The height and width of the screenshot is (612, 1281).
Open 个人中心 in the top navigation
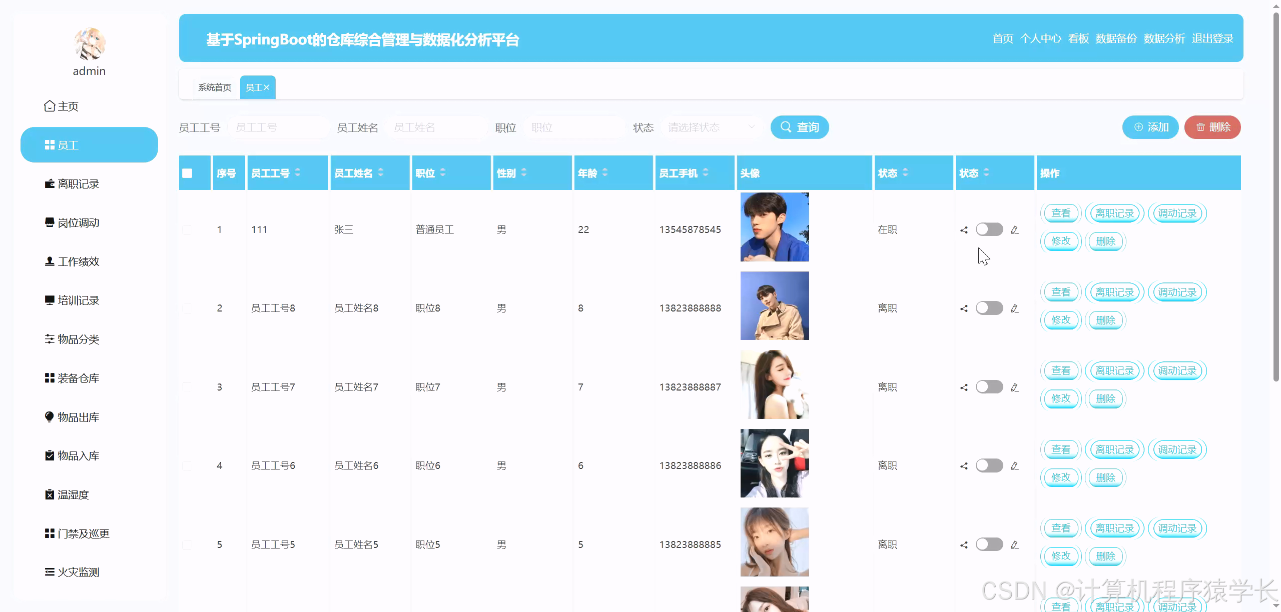pyautogui.click(x=1041, y=38)
